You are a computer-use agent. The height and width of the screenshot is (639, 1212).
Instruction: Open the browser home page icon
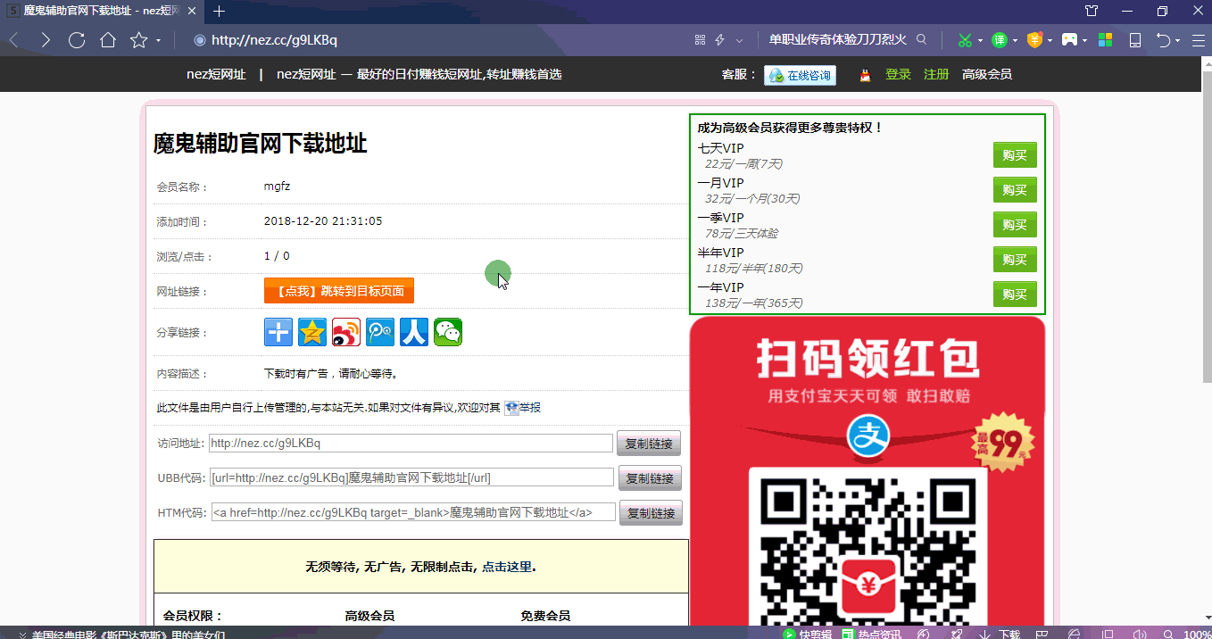pos(108,40)
